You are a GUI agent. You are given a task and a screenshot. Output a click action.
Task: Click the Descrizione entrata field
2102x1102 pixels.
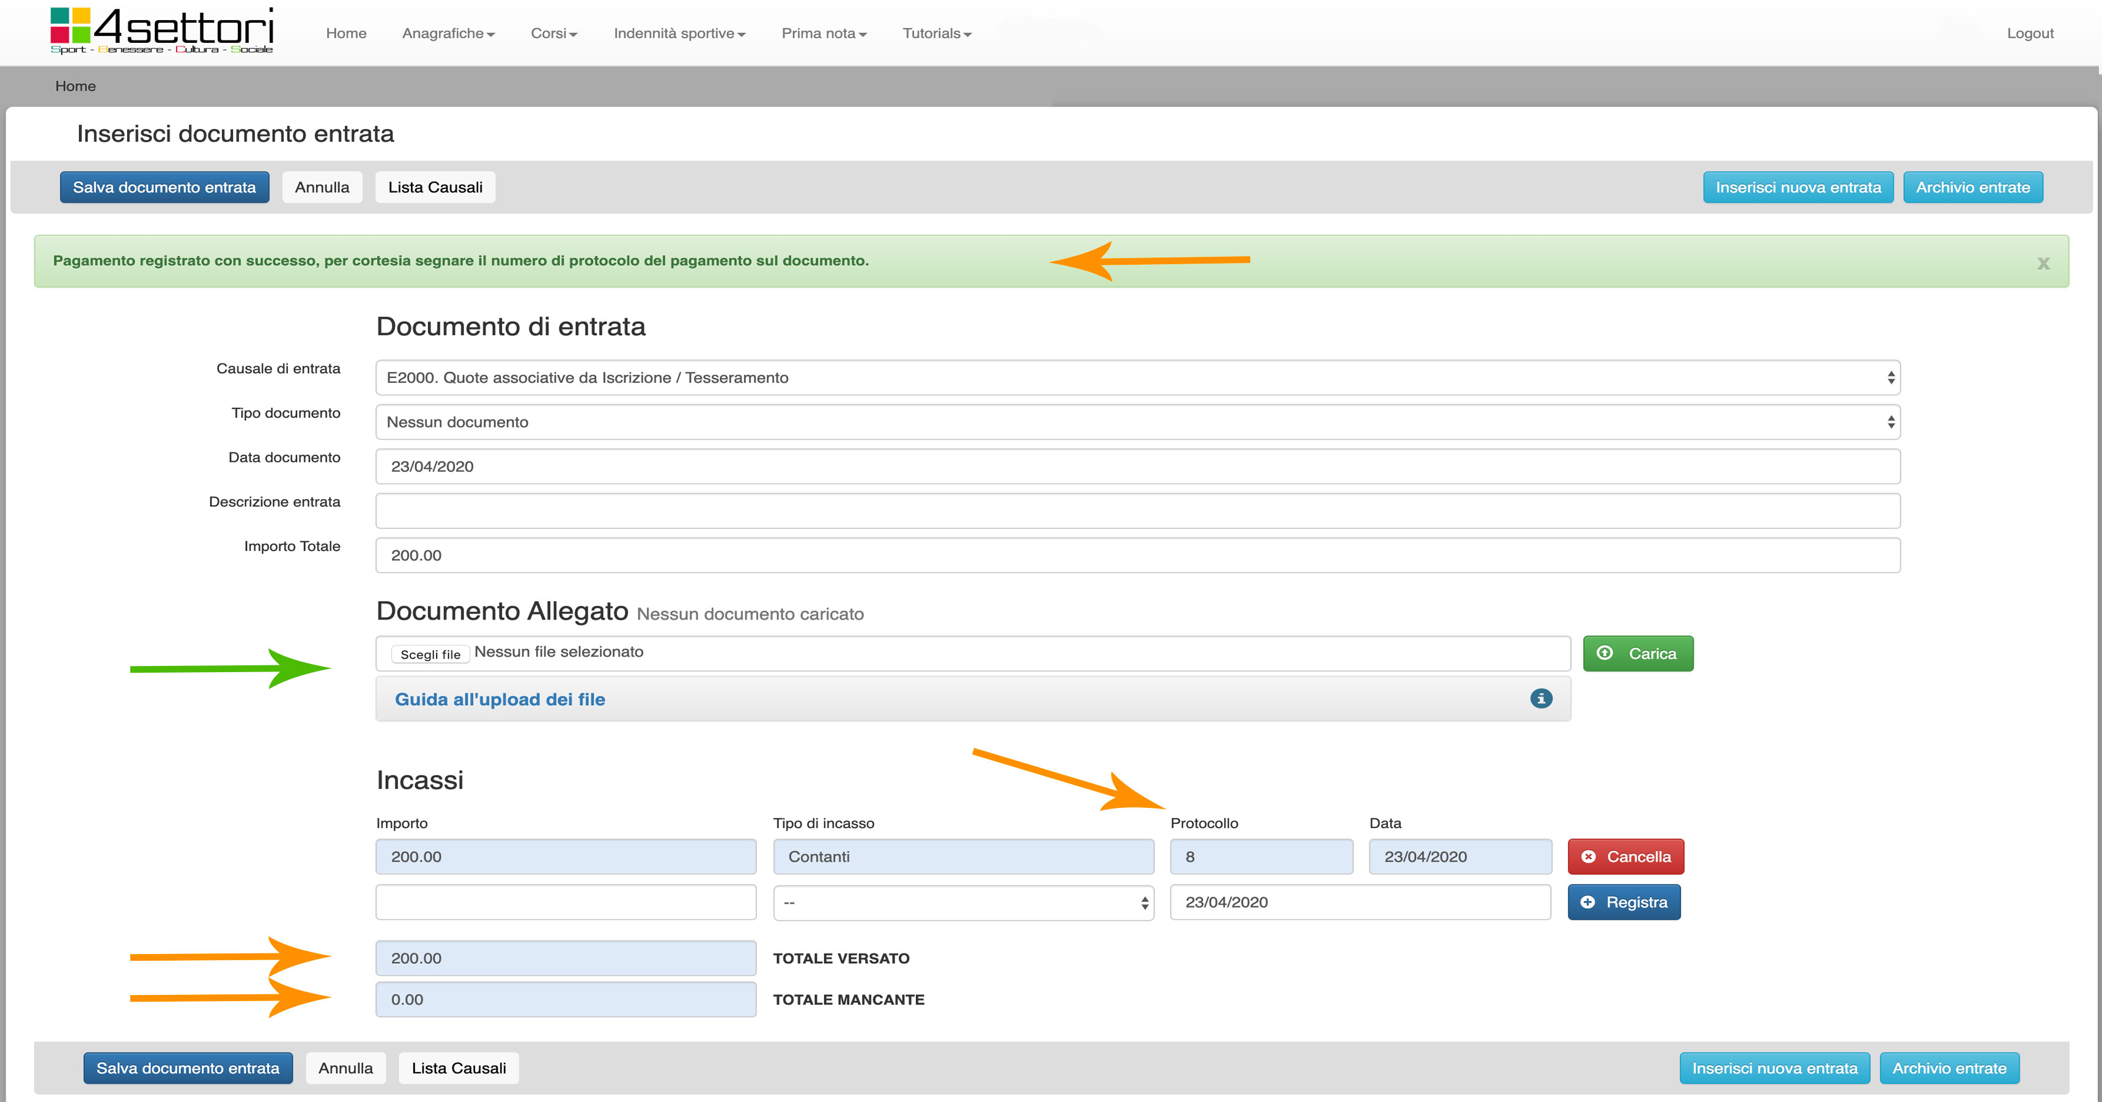click(1137, 511)
